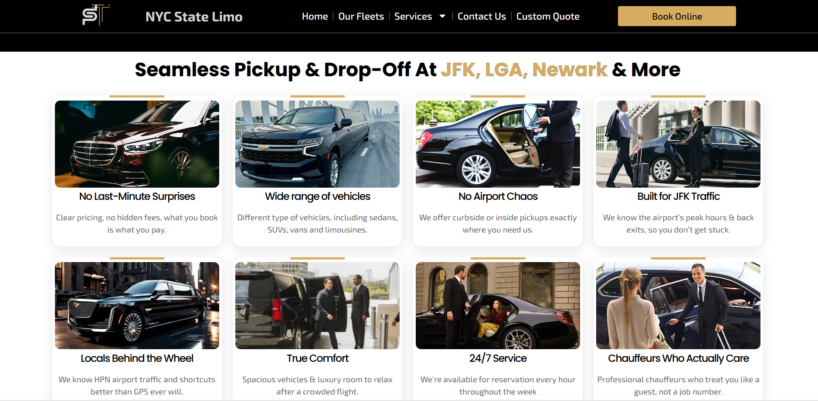Image resolution: width=818 pixels, height=401 pixels.
Task: Click the Locals Behind the Wheel heading
Action: pyautogui.click(x=137, y=358)
